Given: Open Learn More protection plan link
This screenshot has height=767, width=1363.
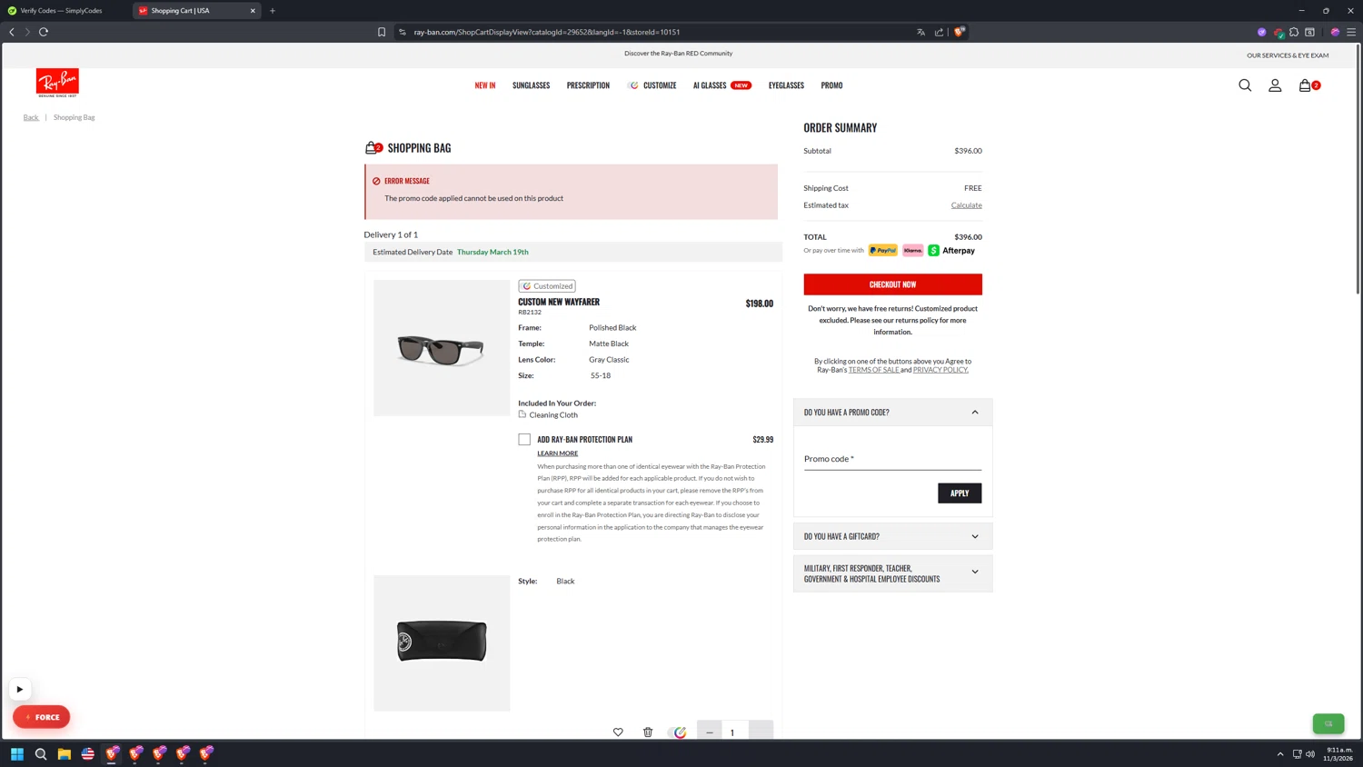Looking at the screenshot, I should 557,453.
